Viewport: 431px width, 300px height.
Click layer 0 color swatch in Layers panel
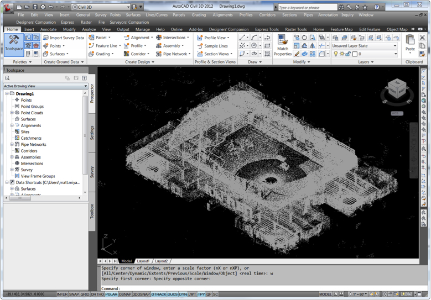click(355, 54)
